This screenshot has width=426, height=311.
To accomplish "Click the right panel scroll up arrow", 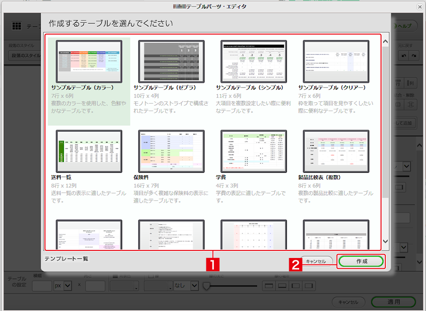I will [x=419, y=146].
